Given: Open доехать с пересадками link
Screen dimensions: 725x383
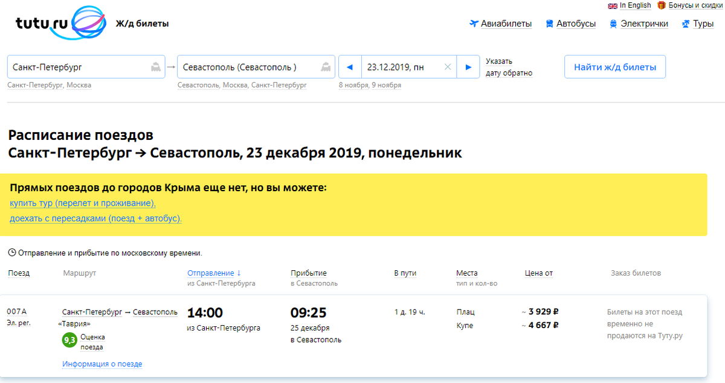Looking at the screenshot, I should click(x=95, y=218).
